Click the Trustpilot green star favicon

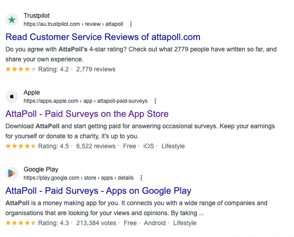[12, 20]
